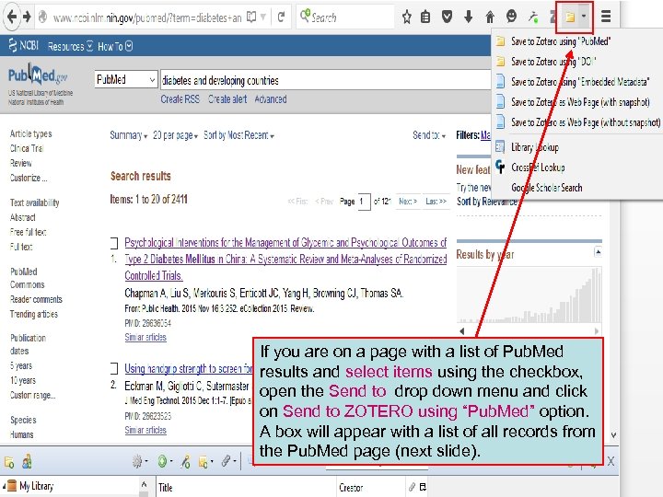This screenshot has height=497, width=663.
Task: Click Zotero green New Item icon
Action: [x=163, y=461]
